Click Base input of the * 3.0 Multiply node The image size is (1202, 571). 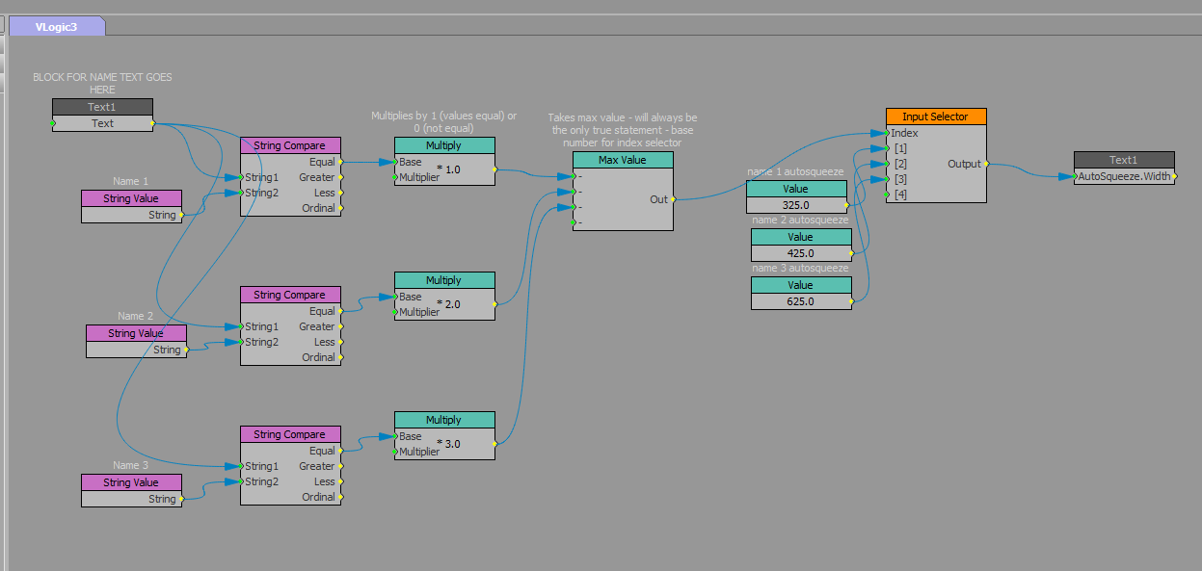pyautogui.click(x=395, y=436)
